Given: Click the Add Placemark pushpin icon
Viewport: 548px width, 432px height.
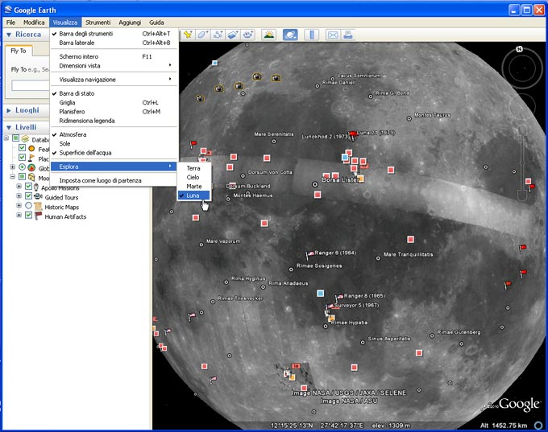Looking at the screenshot, I should tap(188, 35).
